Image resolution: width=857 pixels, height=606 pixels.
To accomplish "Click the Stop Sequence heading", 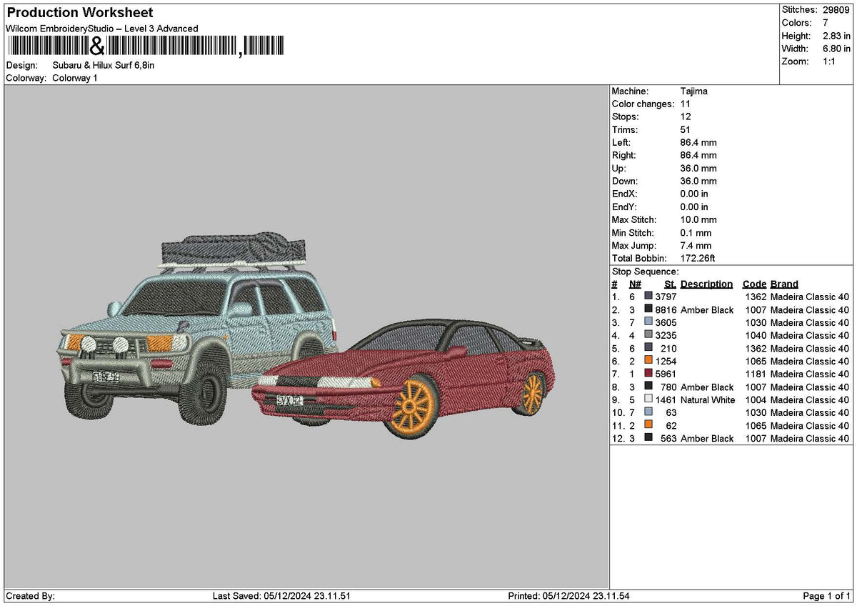I will [x=646, y=272].
